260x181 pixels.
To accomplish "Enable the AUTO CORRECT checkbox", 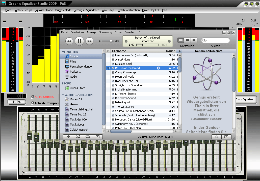I will (33, 97).
